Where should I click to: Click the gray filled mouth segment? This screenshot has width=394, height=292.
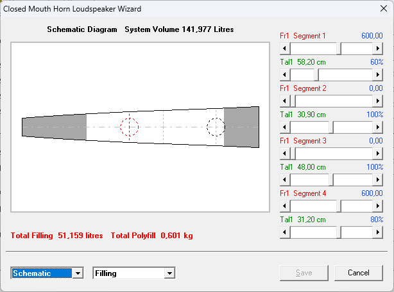[x=241, y=127]
